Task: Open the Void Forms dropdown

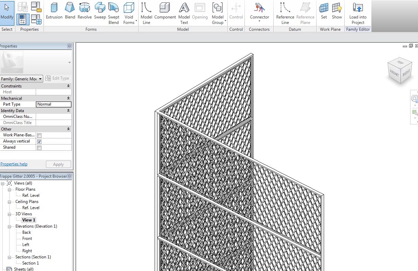Action: coord(129,13)
